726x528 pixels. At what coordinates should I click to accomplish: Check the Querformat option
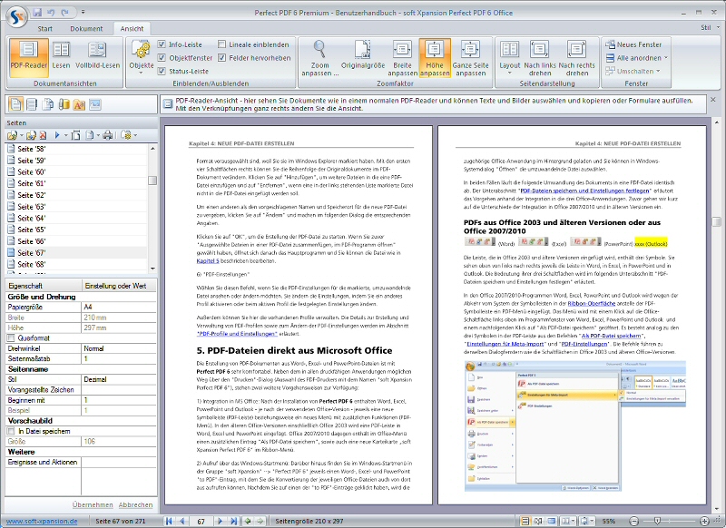pos(11,338)
